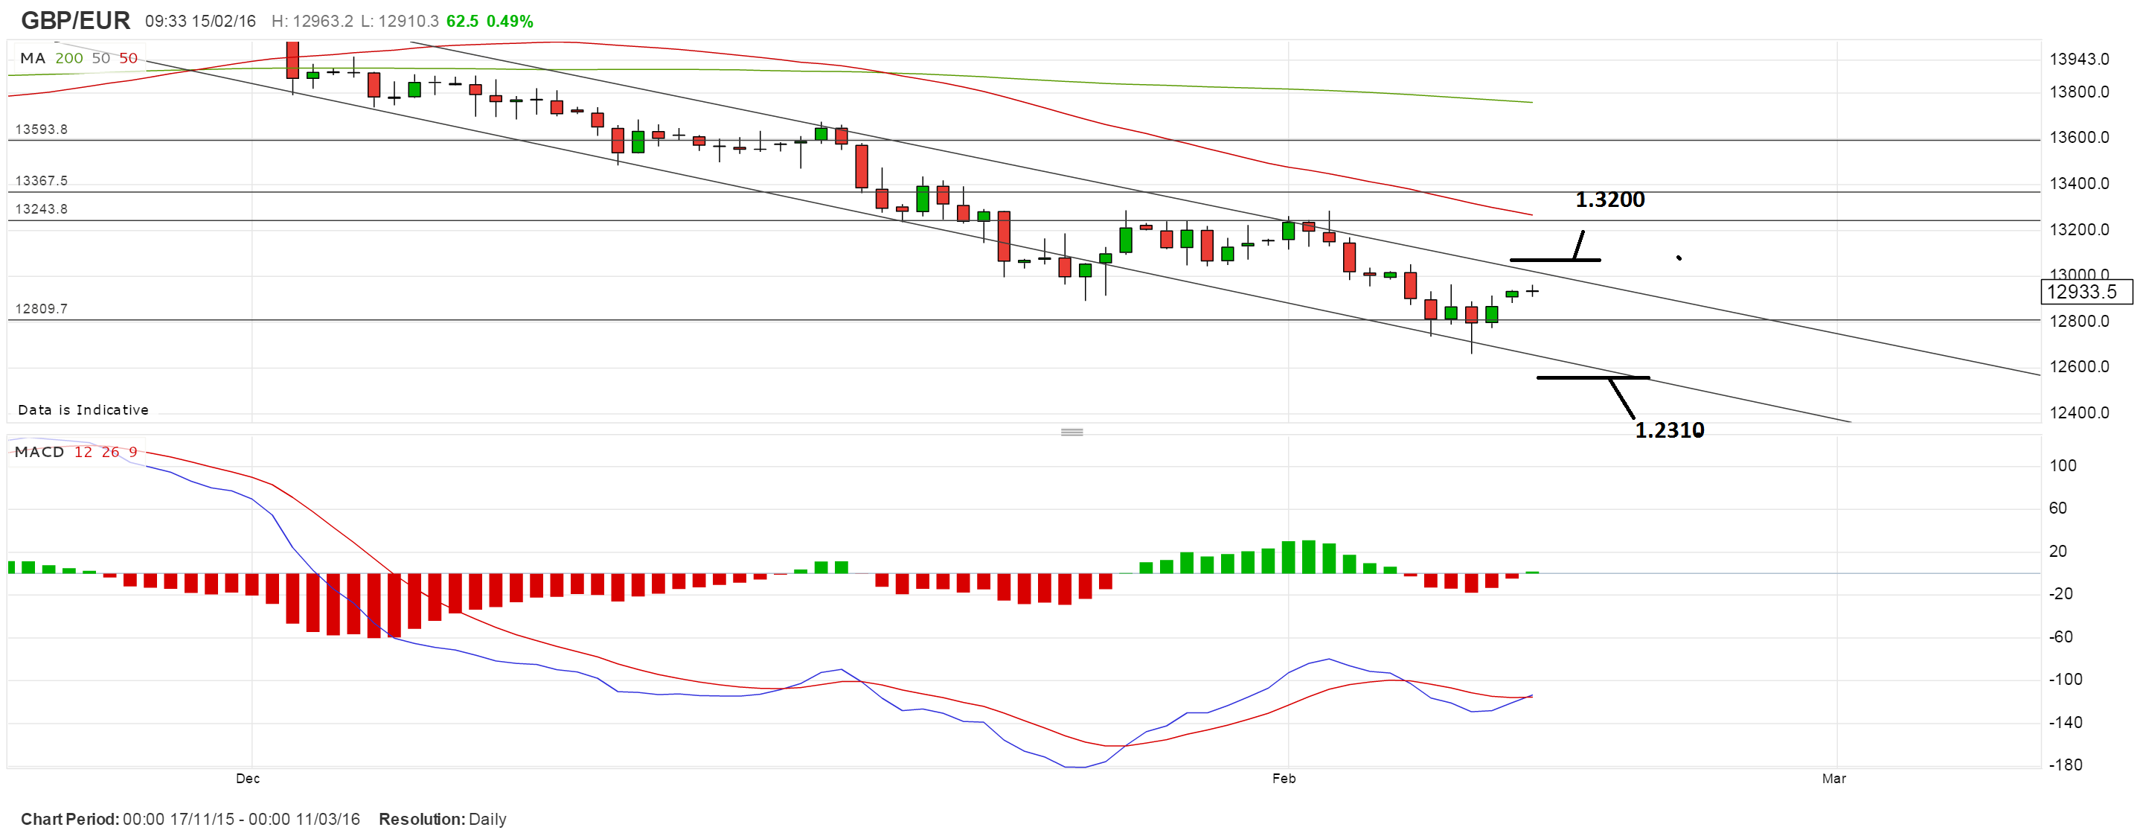Select the 1.3200 target annotation

click(1609, 200)
